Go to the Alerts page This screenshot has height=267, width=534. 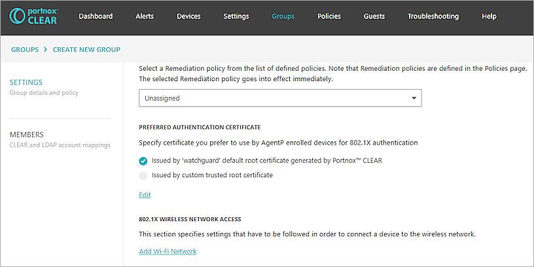pyautogui.click(x=145, y=16)
